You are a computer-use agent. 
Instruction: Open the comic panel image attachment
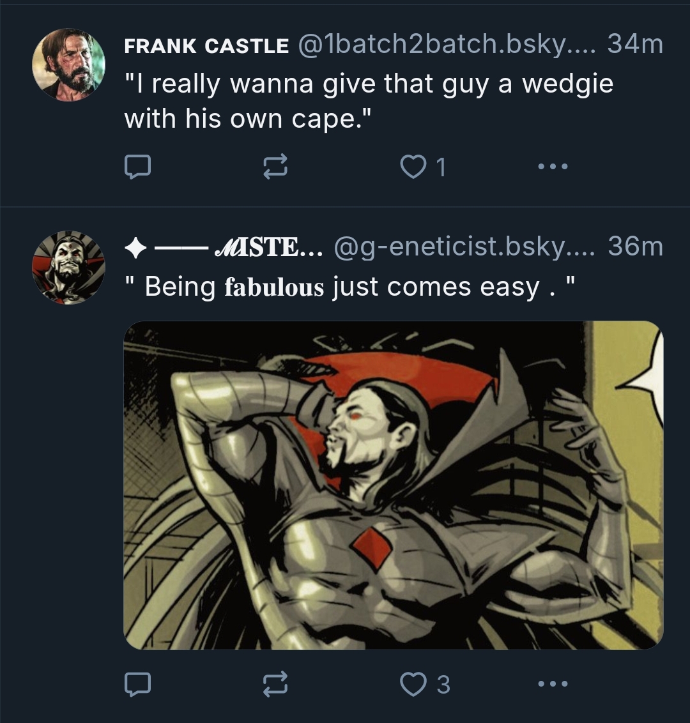pyautogui.click(x=393, y=485)
